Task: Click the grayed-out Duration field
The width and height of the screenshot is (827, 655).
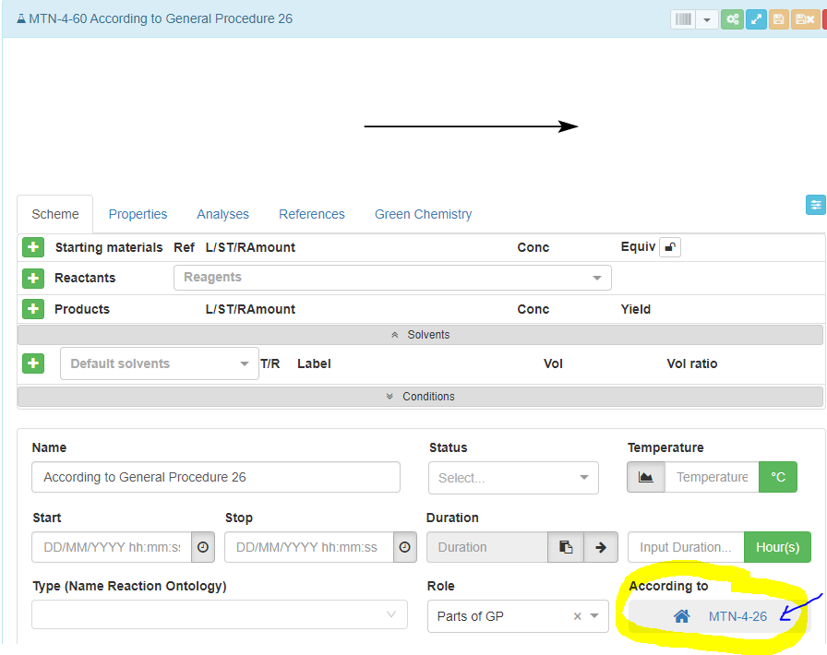Action: tap(487, 547)
